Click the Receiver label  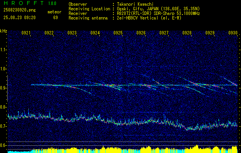[x=78, y=13]
